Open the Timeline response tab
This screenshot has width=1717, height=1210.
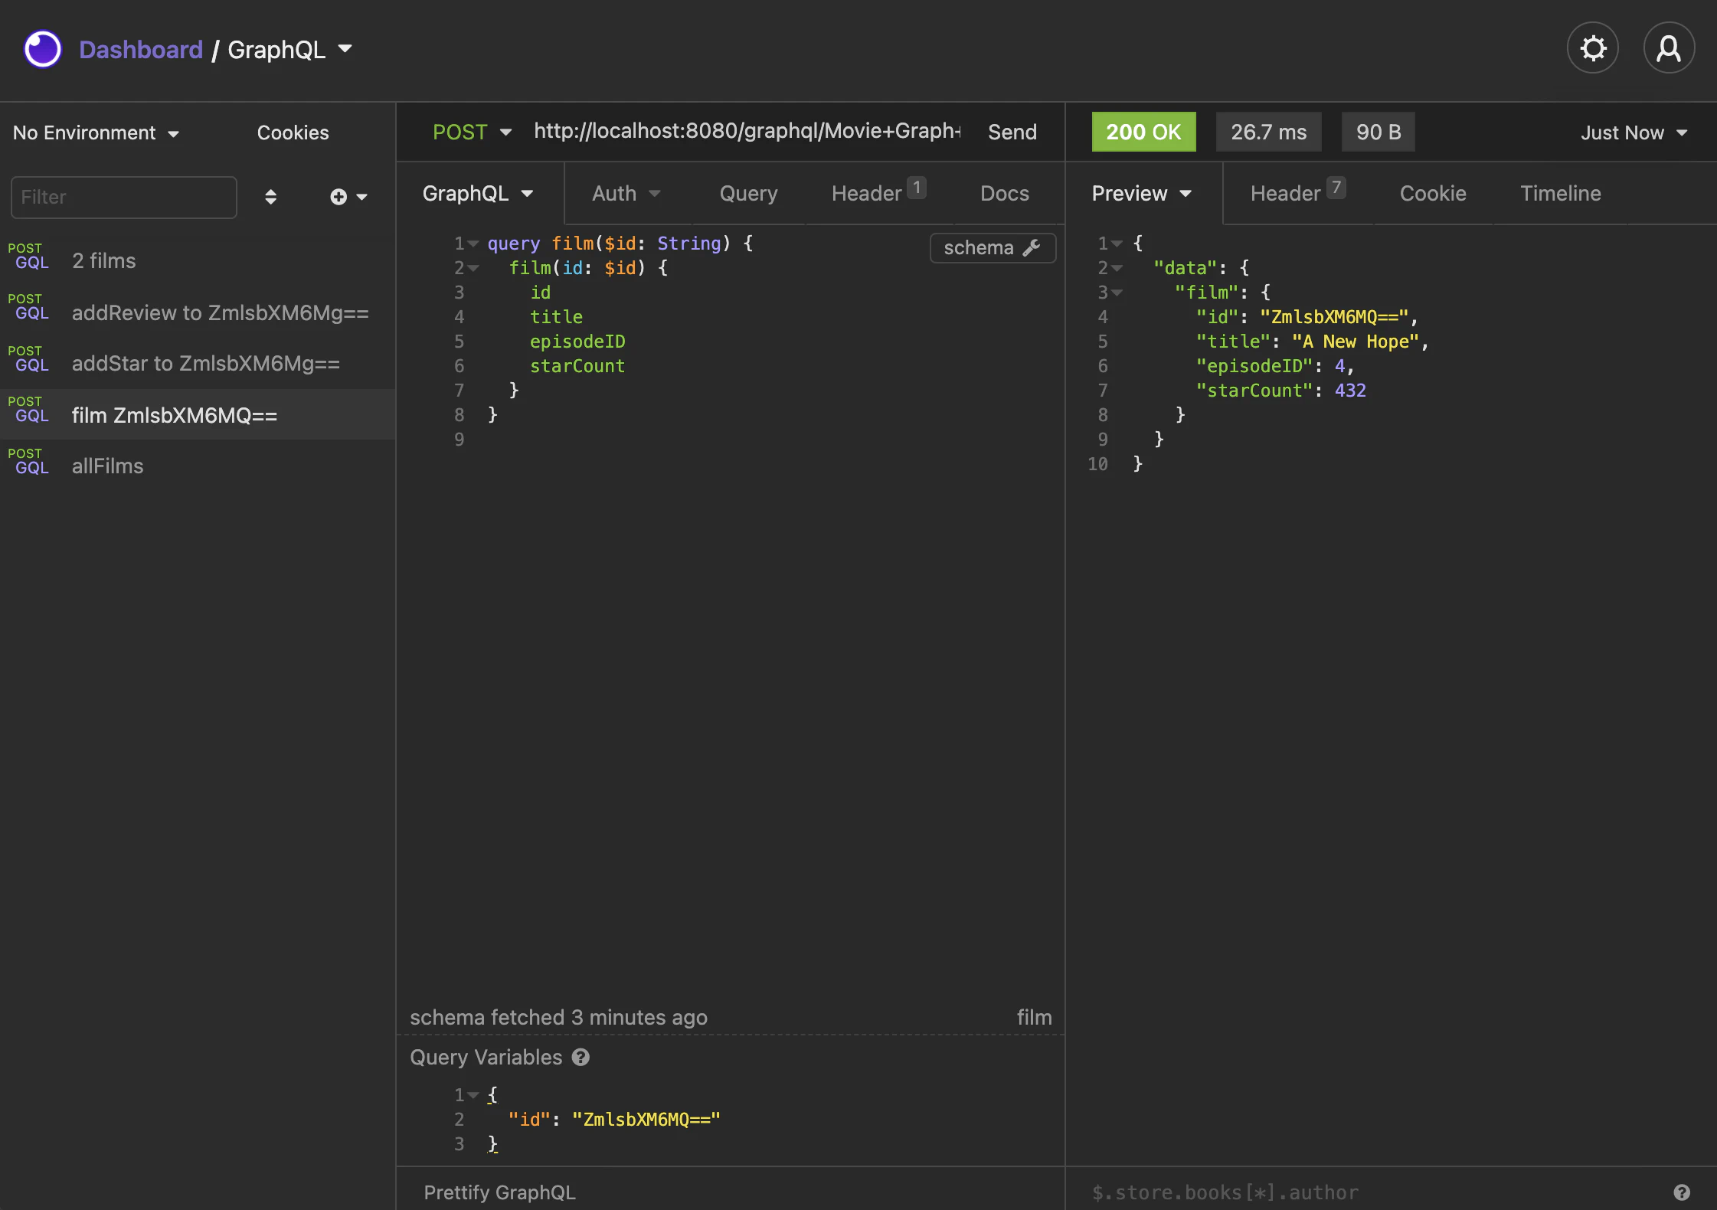(1560, 193)
